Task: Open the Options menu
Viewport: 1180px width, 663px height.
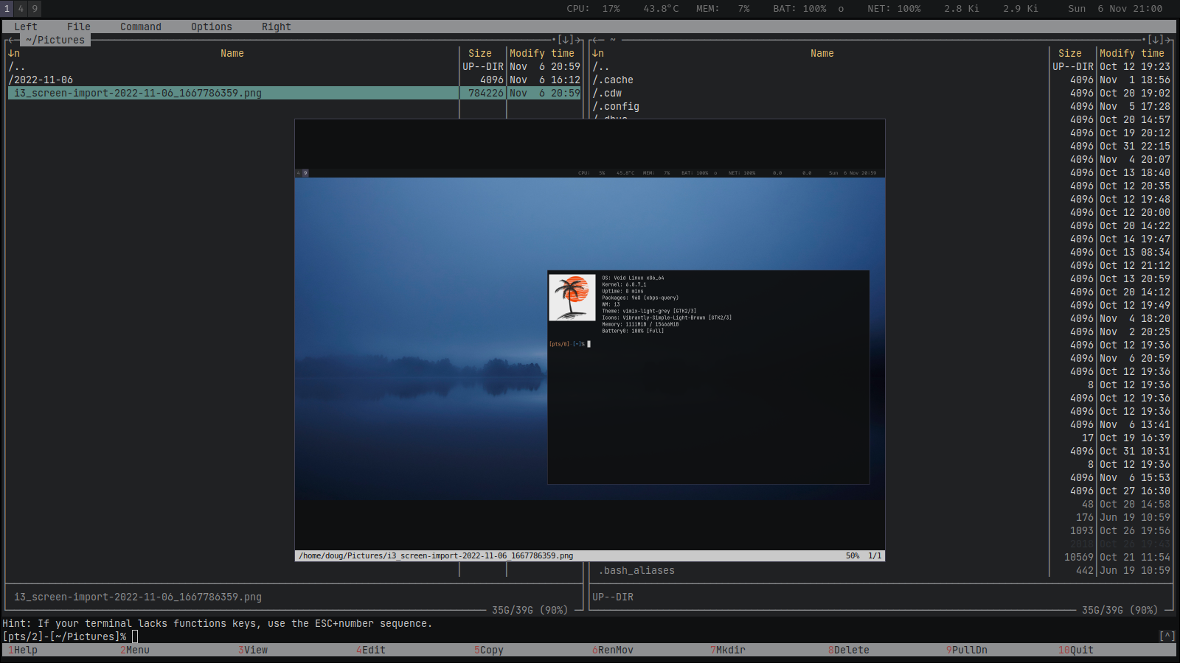Action: pos(211,27)
